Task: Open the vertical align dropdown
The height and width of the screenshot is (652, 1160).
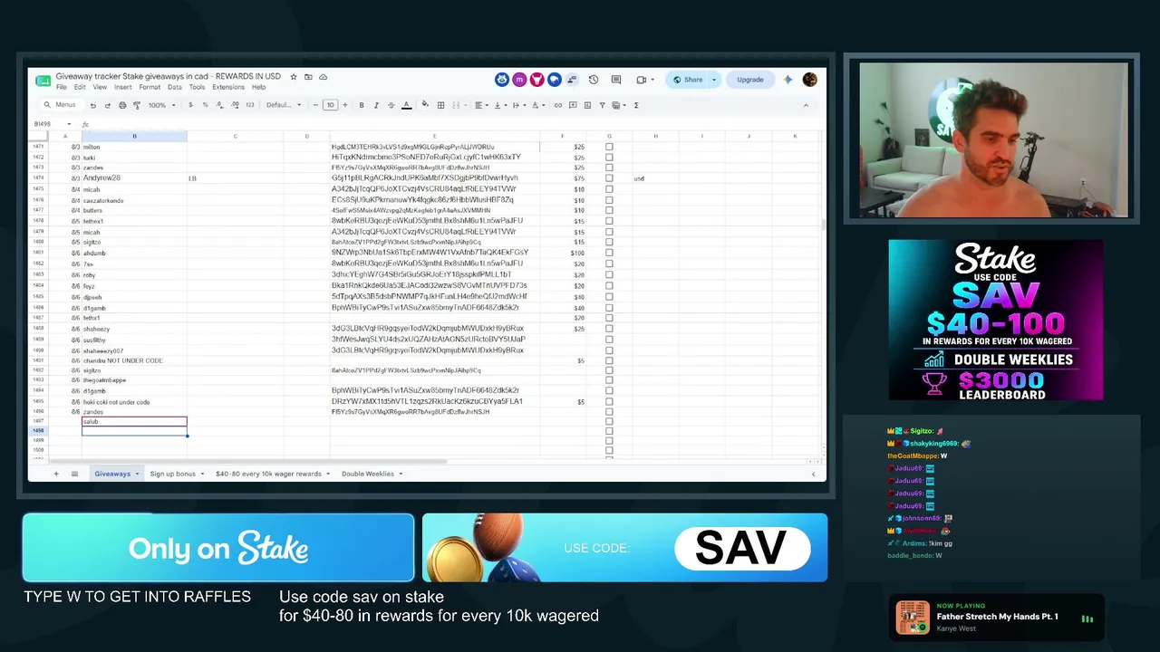Action: pyautogui.click(x=499, y=105)
